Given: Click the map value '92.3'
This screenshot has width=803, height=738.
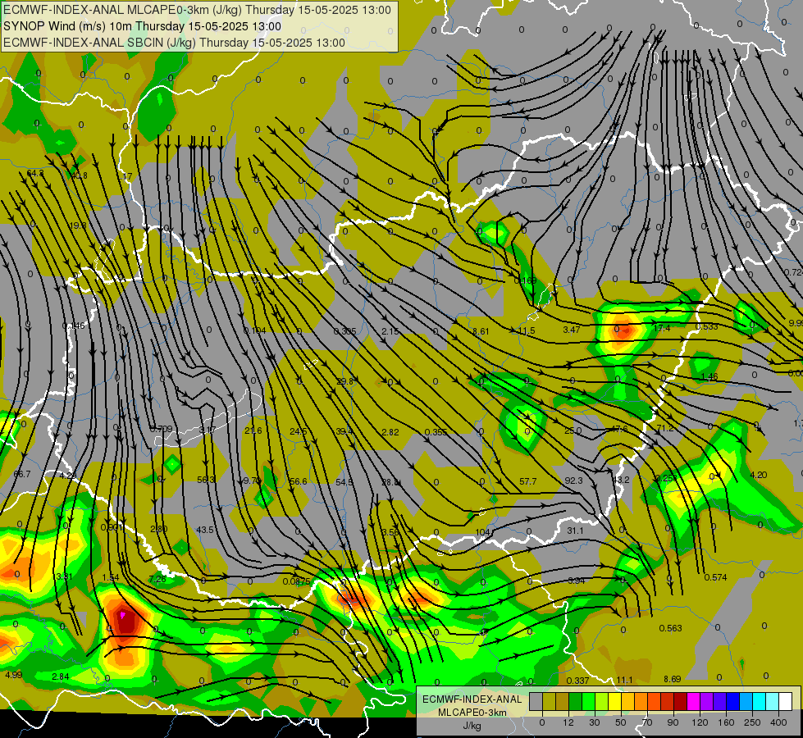Looking at the screenshot, I should (x=573, y=481).
